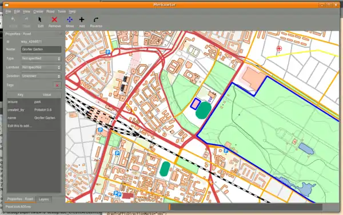Open the Create menu

click(x=38, y=11)
